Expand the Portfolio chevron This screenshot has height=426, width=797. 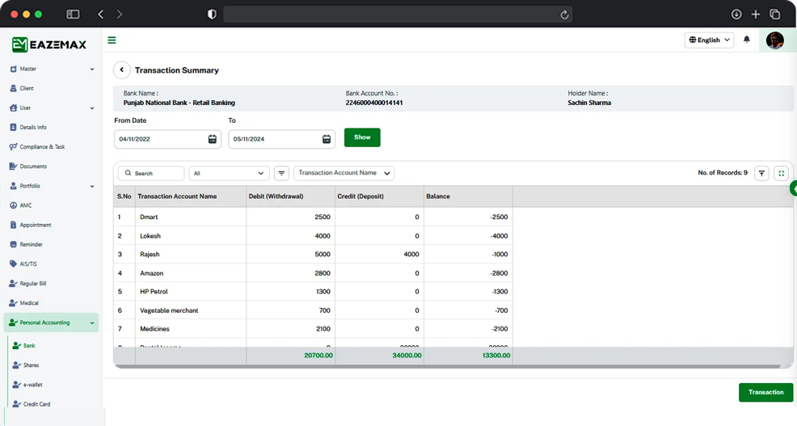[92, 186]
